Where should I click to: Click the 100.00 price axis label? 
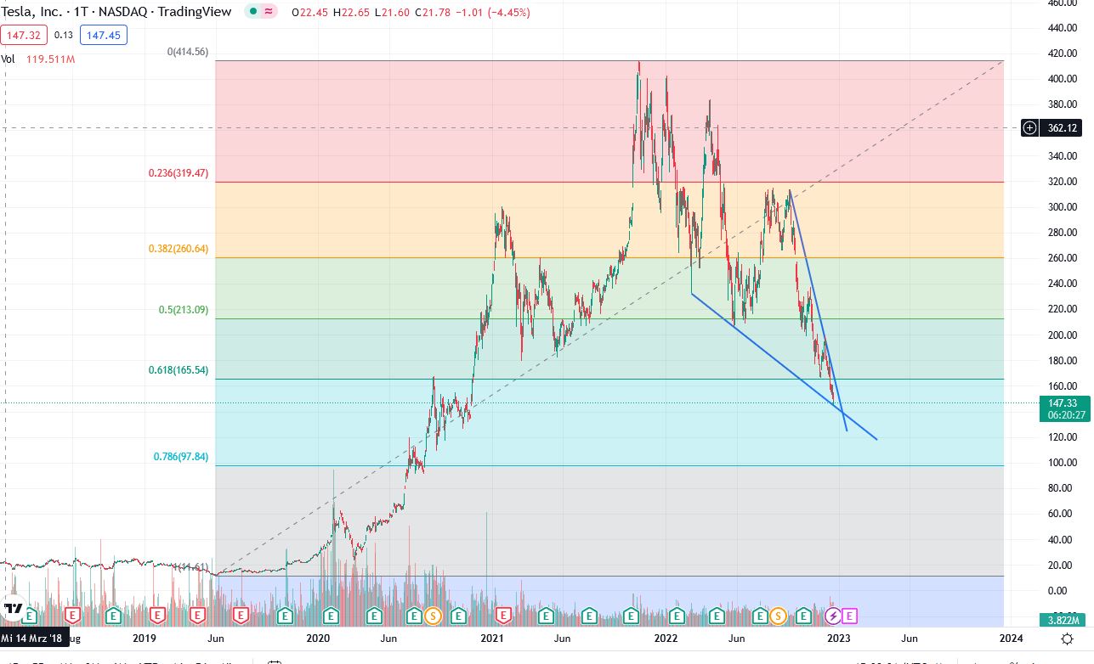(1063, 463)
